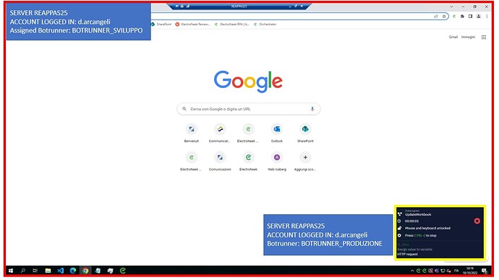Open the Google apps grid
499x280 pixels.
[x=484, y=37]
